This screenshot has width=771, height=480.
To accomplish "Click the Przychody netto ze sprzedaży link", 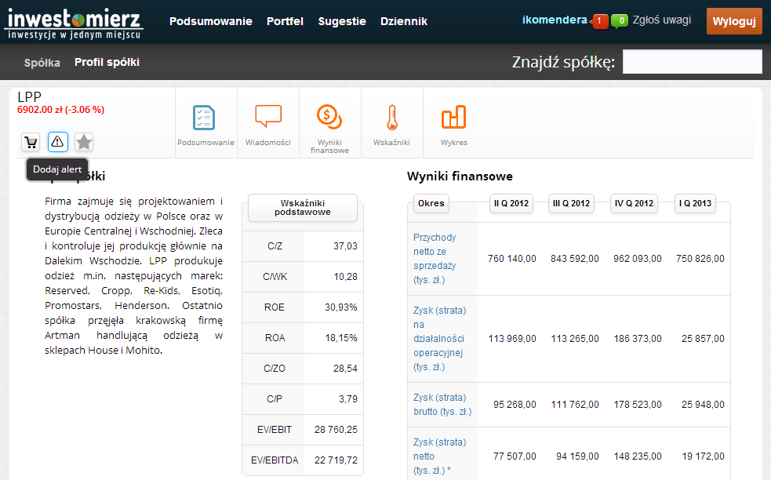I will [435, 259].
